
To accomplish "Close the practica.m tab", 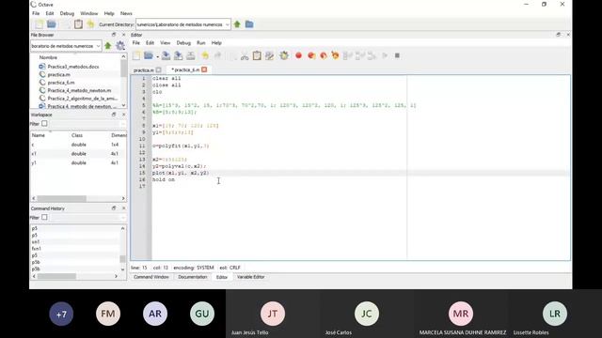I will click(x=159, y=69).
